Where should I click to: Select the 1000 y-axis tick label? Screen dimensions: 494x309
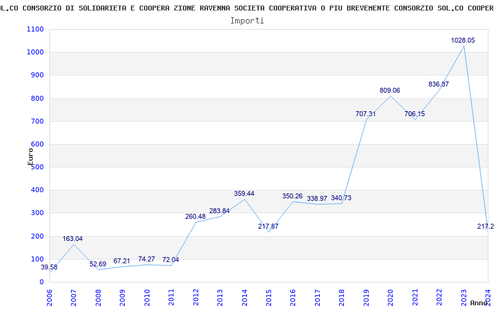point(35,53)
